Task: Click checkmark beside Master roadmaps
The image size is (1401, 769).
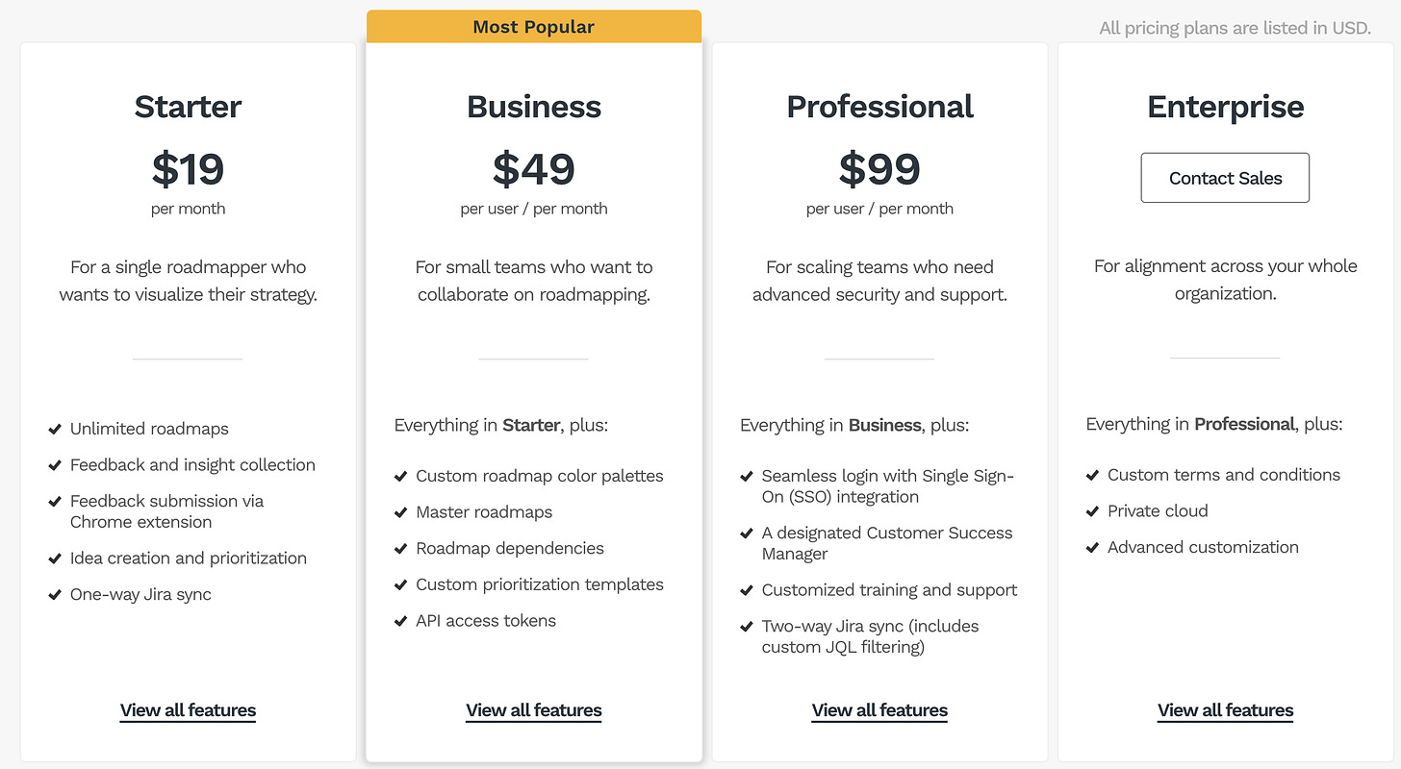Action: pos(400,512)
